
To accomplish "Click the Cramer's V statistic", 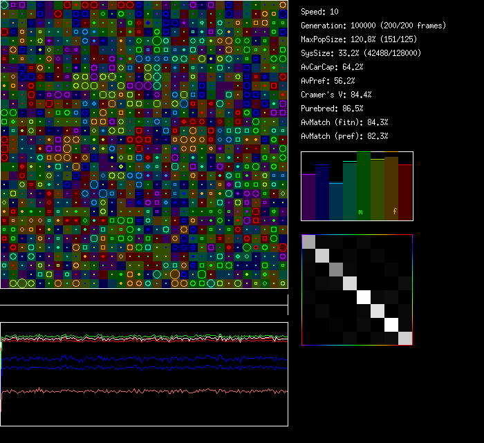I will click(336, 95).
